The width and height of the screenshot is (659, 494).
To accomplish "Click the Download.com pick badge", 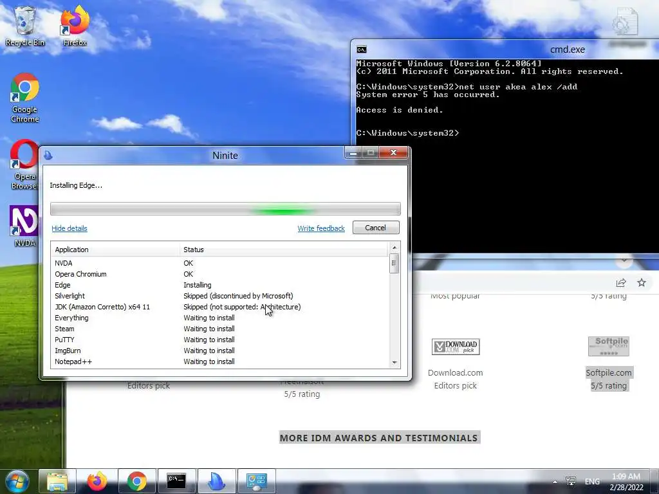I will pyautogui.click(x=456, y=347).
